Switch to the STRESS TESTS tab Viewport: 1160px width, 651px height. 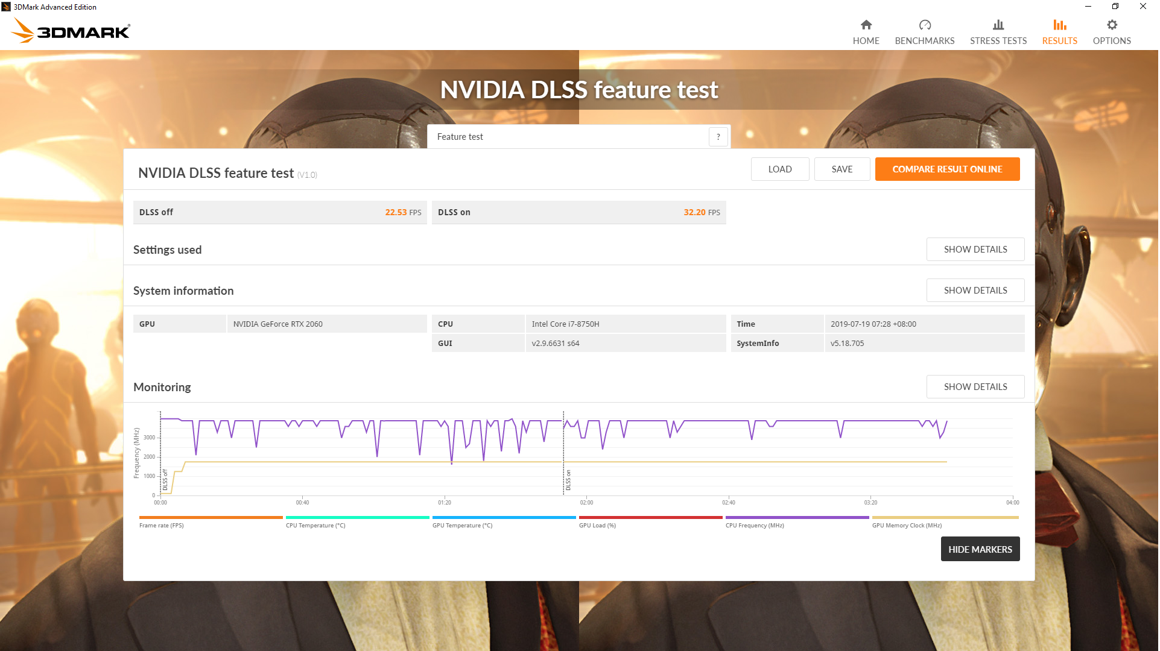click(1000, 41)
